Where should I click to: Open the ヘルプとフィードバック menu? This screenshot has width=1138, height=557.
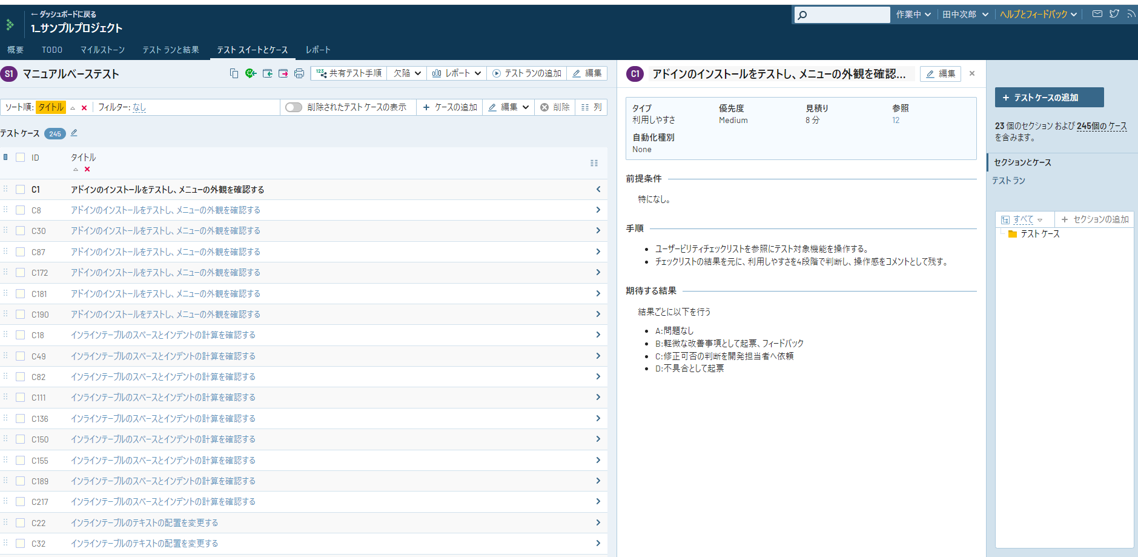click(1038, 15)
